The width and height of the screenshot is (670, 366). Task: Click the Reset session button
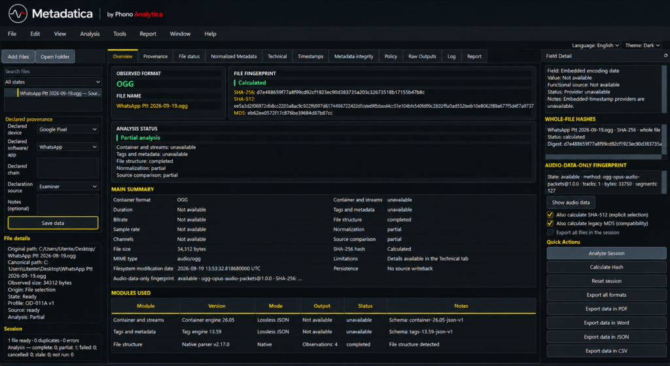(607, 281)
